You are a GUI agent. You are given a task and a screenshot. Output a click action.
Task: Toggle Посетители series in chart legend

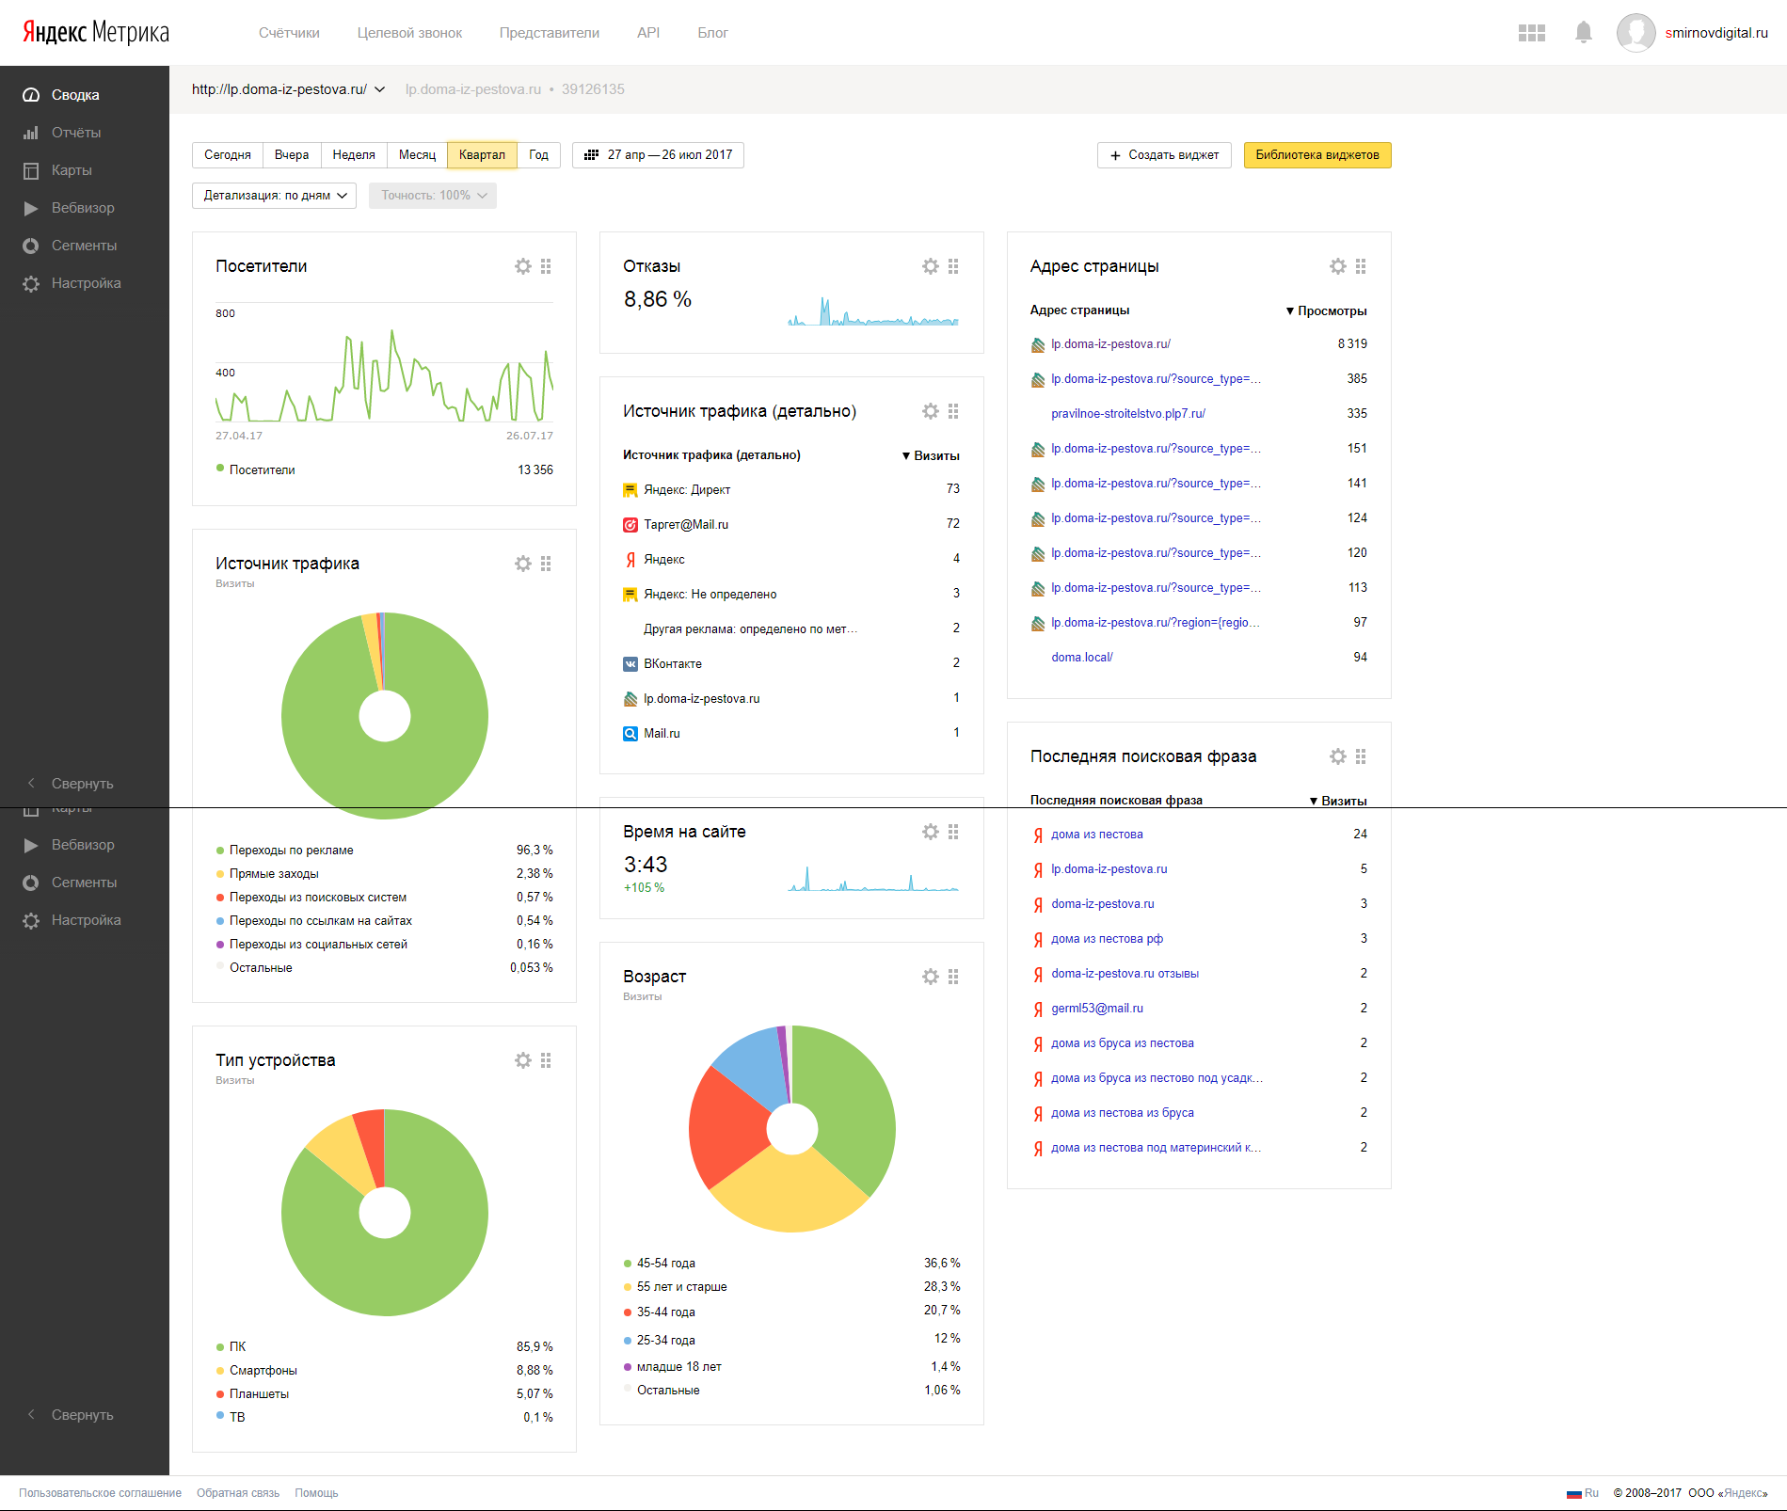256,469
